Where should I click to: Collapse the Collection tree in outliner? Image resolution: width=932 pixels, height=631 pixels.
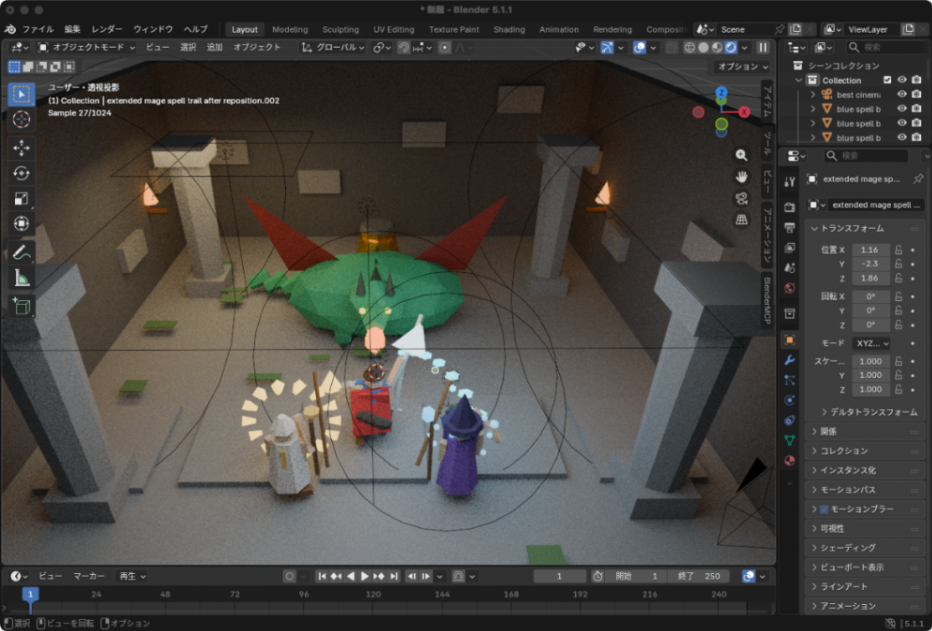798,80
